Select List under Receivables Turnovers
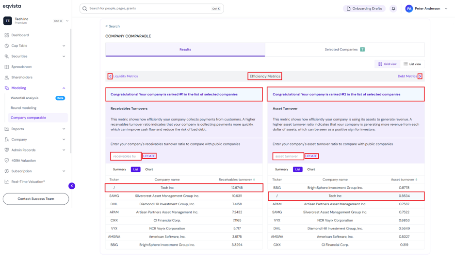The image size is (455, 256). [135, 169]
